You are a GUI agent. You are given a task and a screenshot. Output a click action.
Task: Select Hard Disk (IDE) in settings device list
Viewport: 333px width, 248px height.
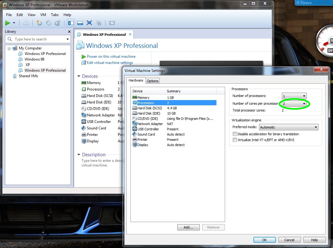tap(174, 113)
